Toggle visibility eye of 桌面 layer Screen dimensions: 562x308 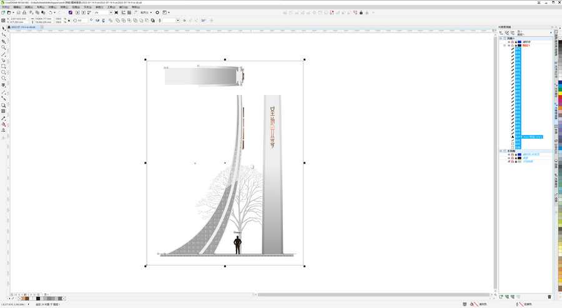[509, 158]
